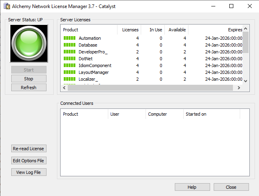This screenshot has width=259, height=196.
Task: Click the green bar icon beside Automation
Action: point(69,38)
